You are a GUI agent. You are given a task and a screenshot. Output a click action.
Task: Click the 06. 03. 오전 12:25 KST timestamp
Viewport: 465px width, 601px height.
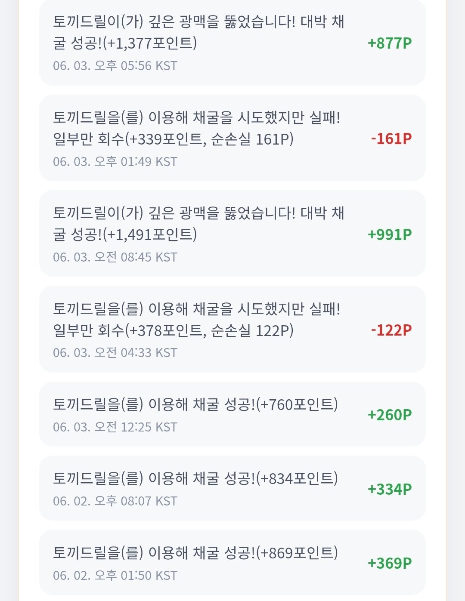point(115,427)
